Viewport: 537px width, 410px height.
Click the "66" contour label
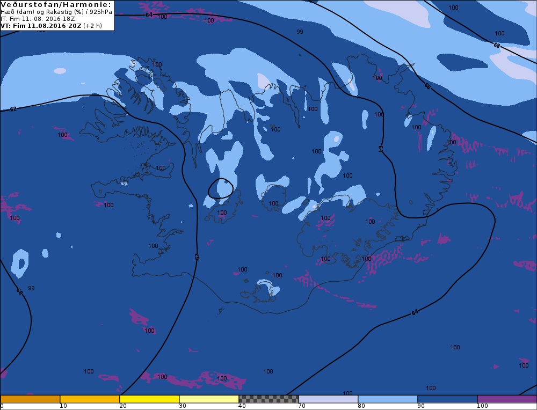[x=427, y=86]
